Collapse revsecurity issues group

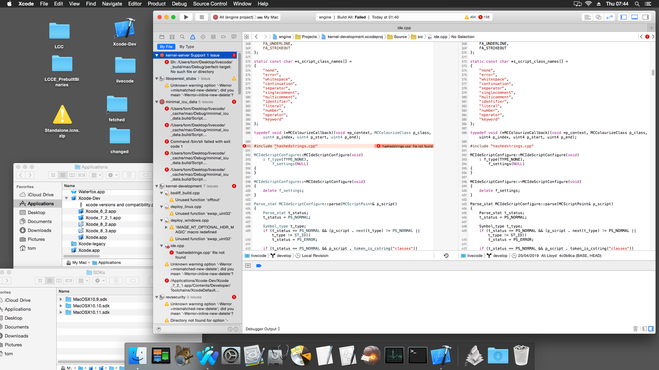coord(157,297)
